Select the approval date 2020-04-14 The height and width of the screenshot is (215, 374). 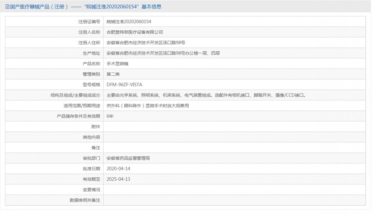click(118, 169)
